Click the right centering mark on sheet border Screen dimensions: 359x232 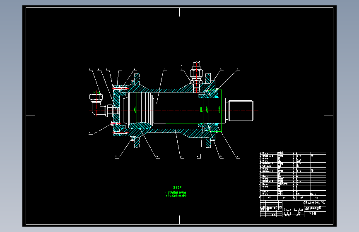(329, 116)
